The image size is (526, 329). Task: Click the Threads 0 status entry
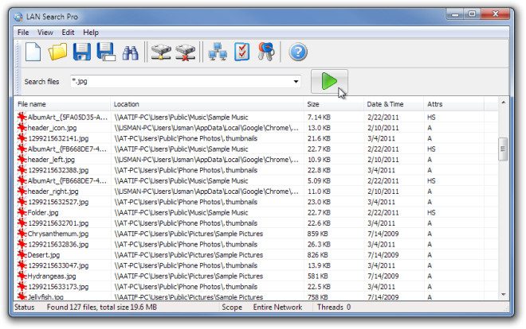pos(334,308)
